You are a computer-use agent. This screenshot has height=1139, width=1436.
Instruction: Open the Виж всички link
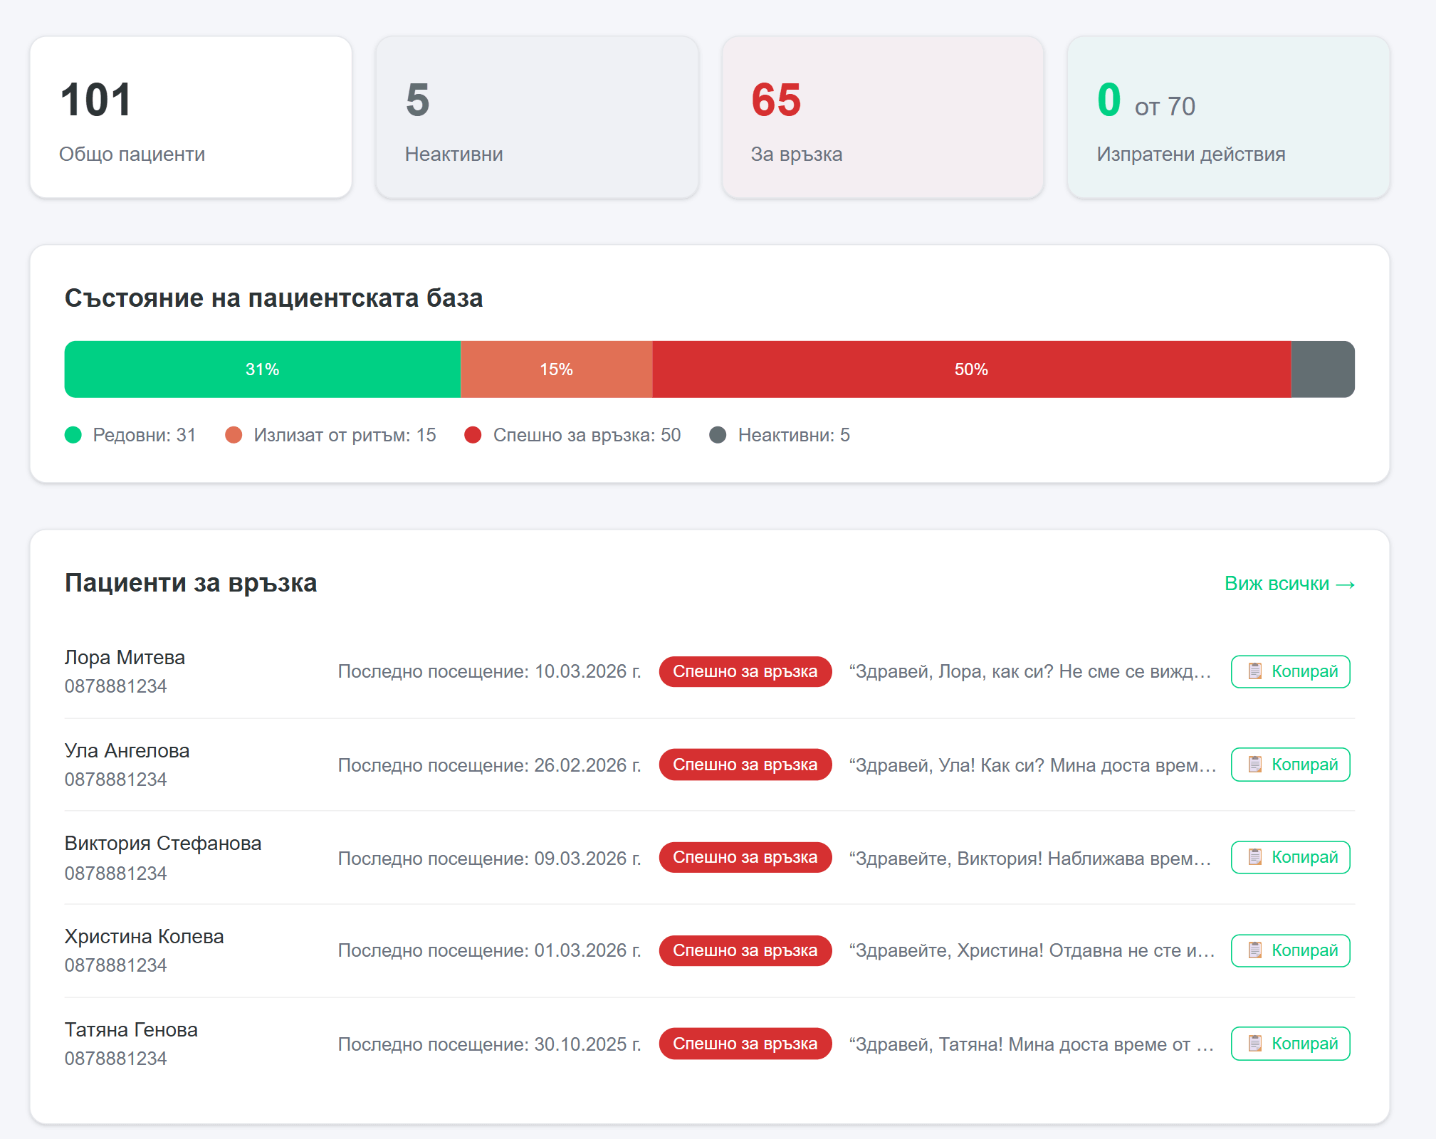1289,584
